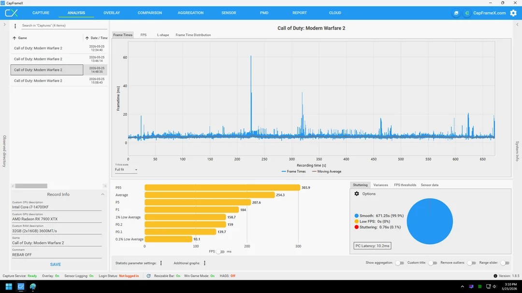Click the login arrow icon beside CapFrameX.com

pos(467,13)
